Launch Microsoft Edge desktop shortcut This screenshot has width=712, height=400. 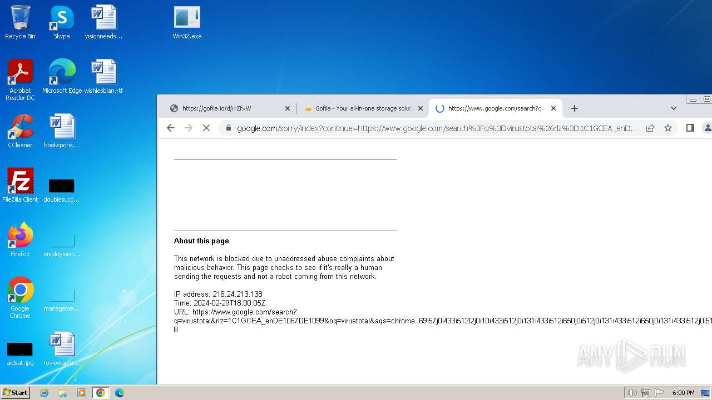pos(62,77)
